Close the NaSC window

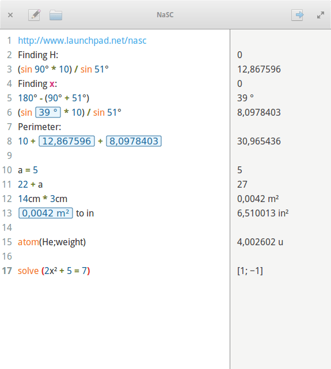click(x=10, y=15)
